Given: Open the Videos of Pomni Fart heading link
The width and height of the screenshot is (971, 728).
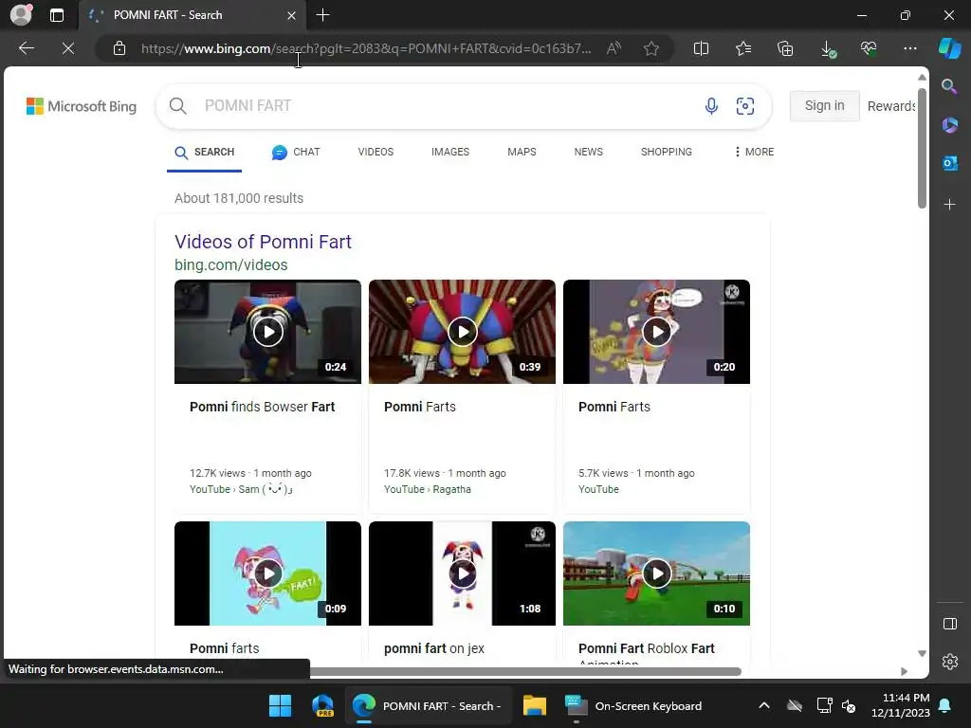Looking at the screenshot, I should click(263, 242).
